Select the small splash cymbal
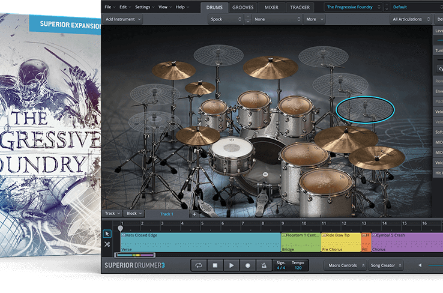The width and height of the screenshot is (443, 293). (200, 88)
